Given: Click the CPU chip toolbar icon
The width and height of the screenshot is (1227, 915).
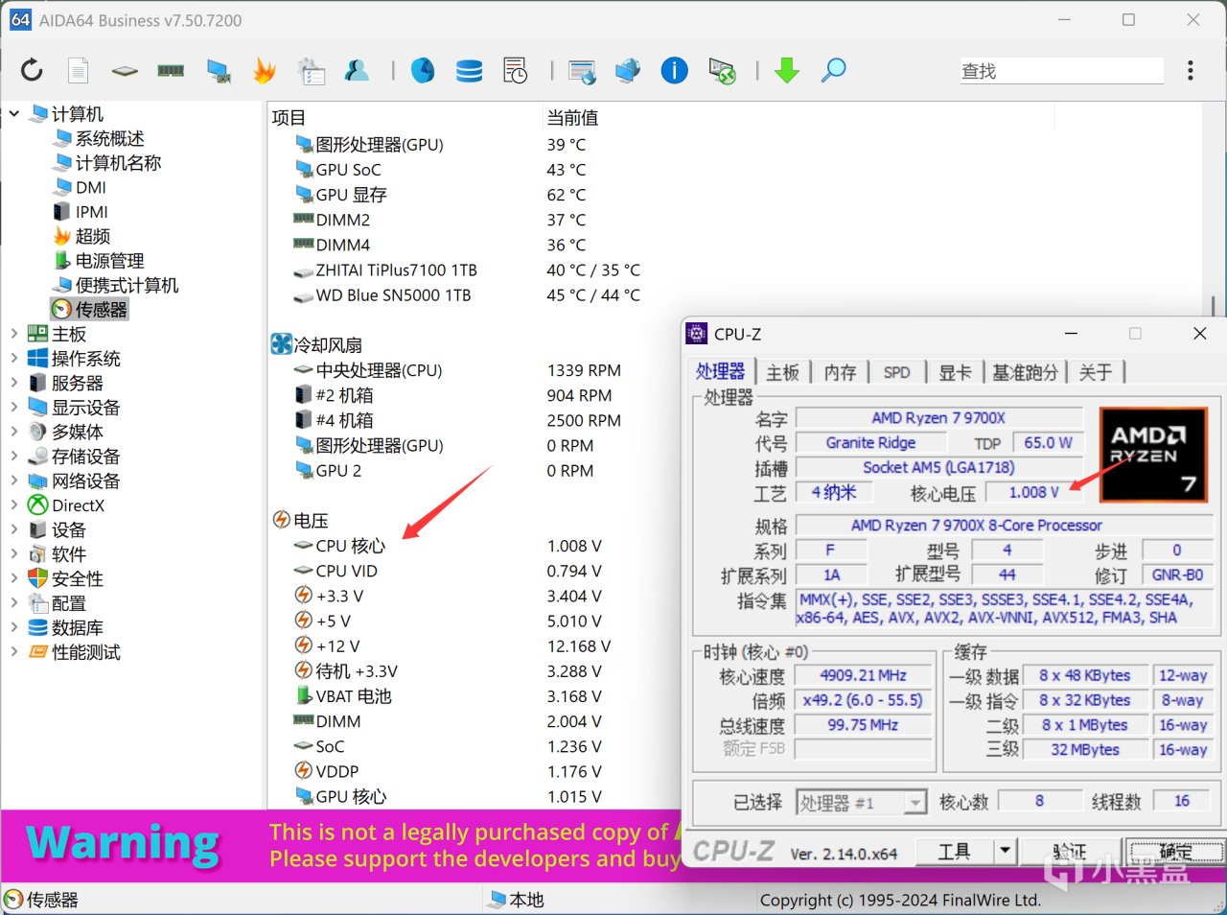Looking at the screenshot, I should pos(125,70).
